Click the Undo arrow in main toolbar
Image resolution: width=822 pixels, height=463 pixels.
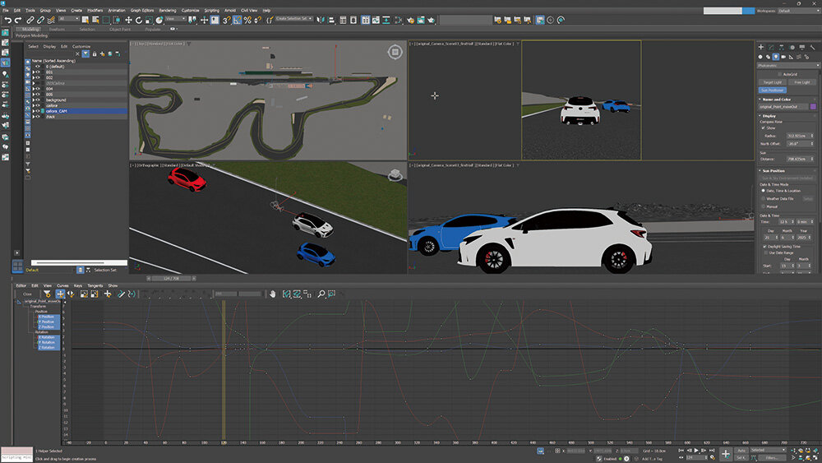tap(7, 19)
